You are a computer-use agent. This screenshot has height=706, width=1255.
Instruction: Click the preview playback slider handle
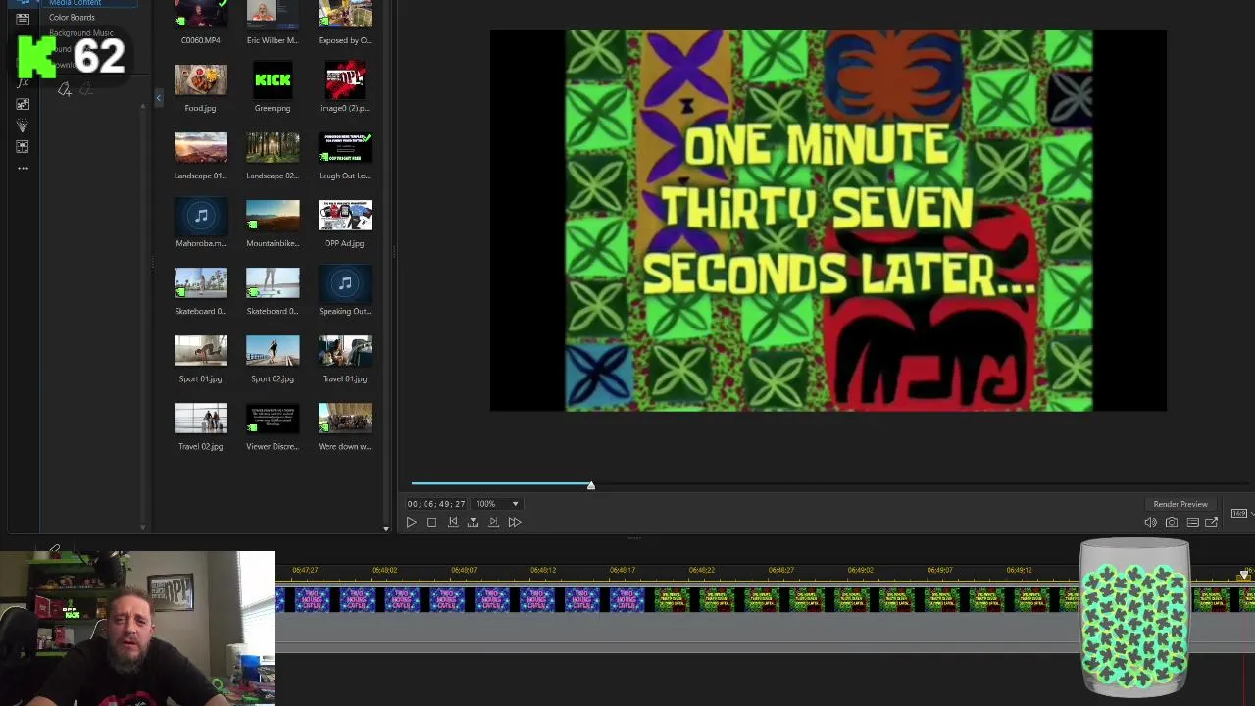(x=591, y=485)
